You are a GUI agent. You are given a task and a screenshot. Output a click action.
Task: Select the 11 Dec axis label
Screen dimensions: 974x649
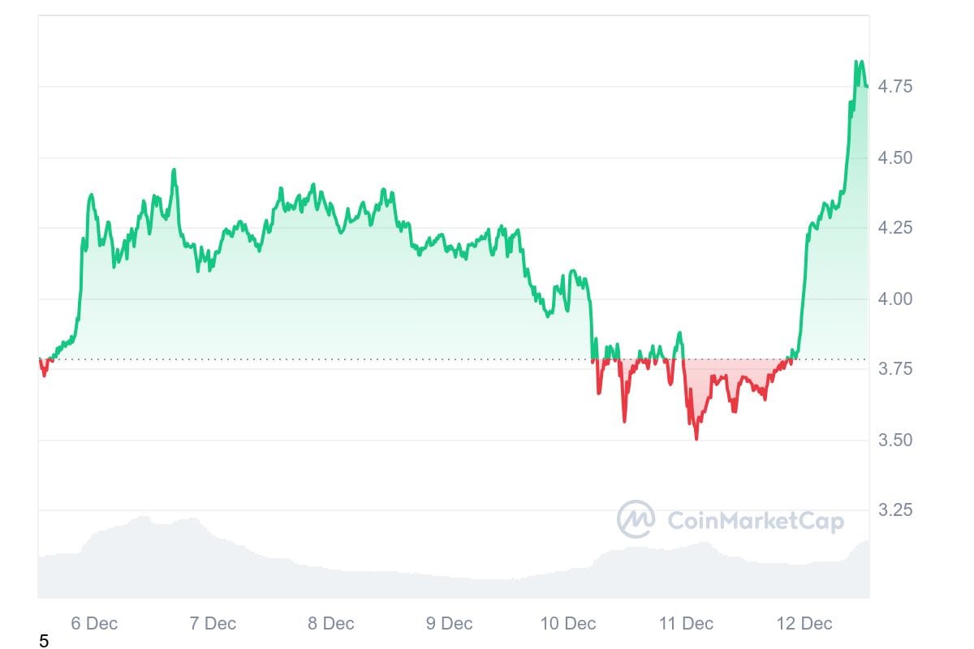(687, 623)
